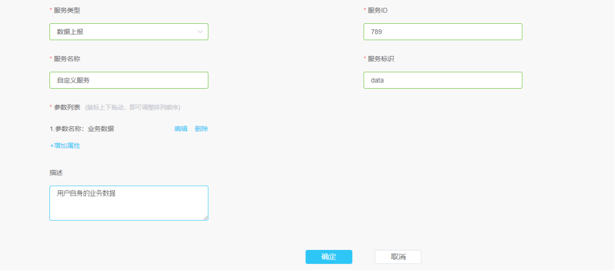The height and width of the screenshot is (271, 615).
Task: Click the 描述 label
Action: coord(56,173)
